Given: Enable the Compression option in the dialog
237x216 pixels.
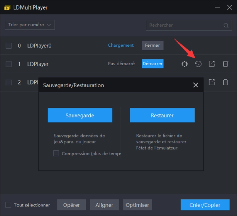Looking at the screenshot, I should click(56, 154).
